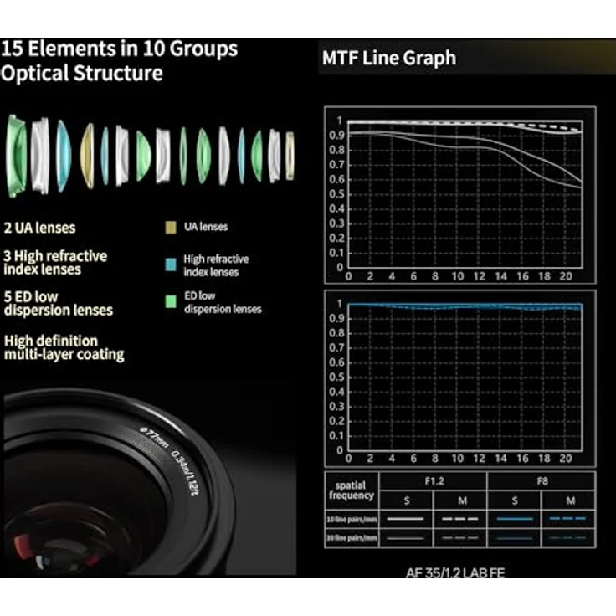The width and height of the screenshot is (616, 616).
Task: Click the small yellow rearmost element in lens diagram
Action: (x=290, y=156)
